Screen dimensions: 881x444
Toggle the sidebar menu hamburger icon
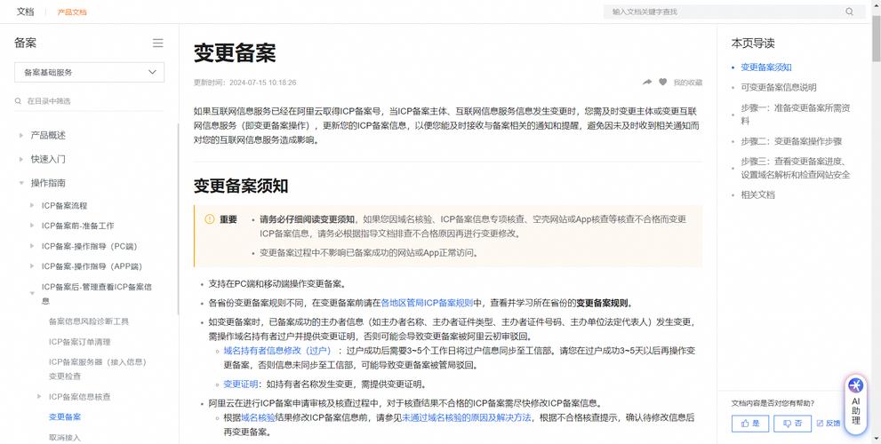[x=158, y=44]
